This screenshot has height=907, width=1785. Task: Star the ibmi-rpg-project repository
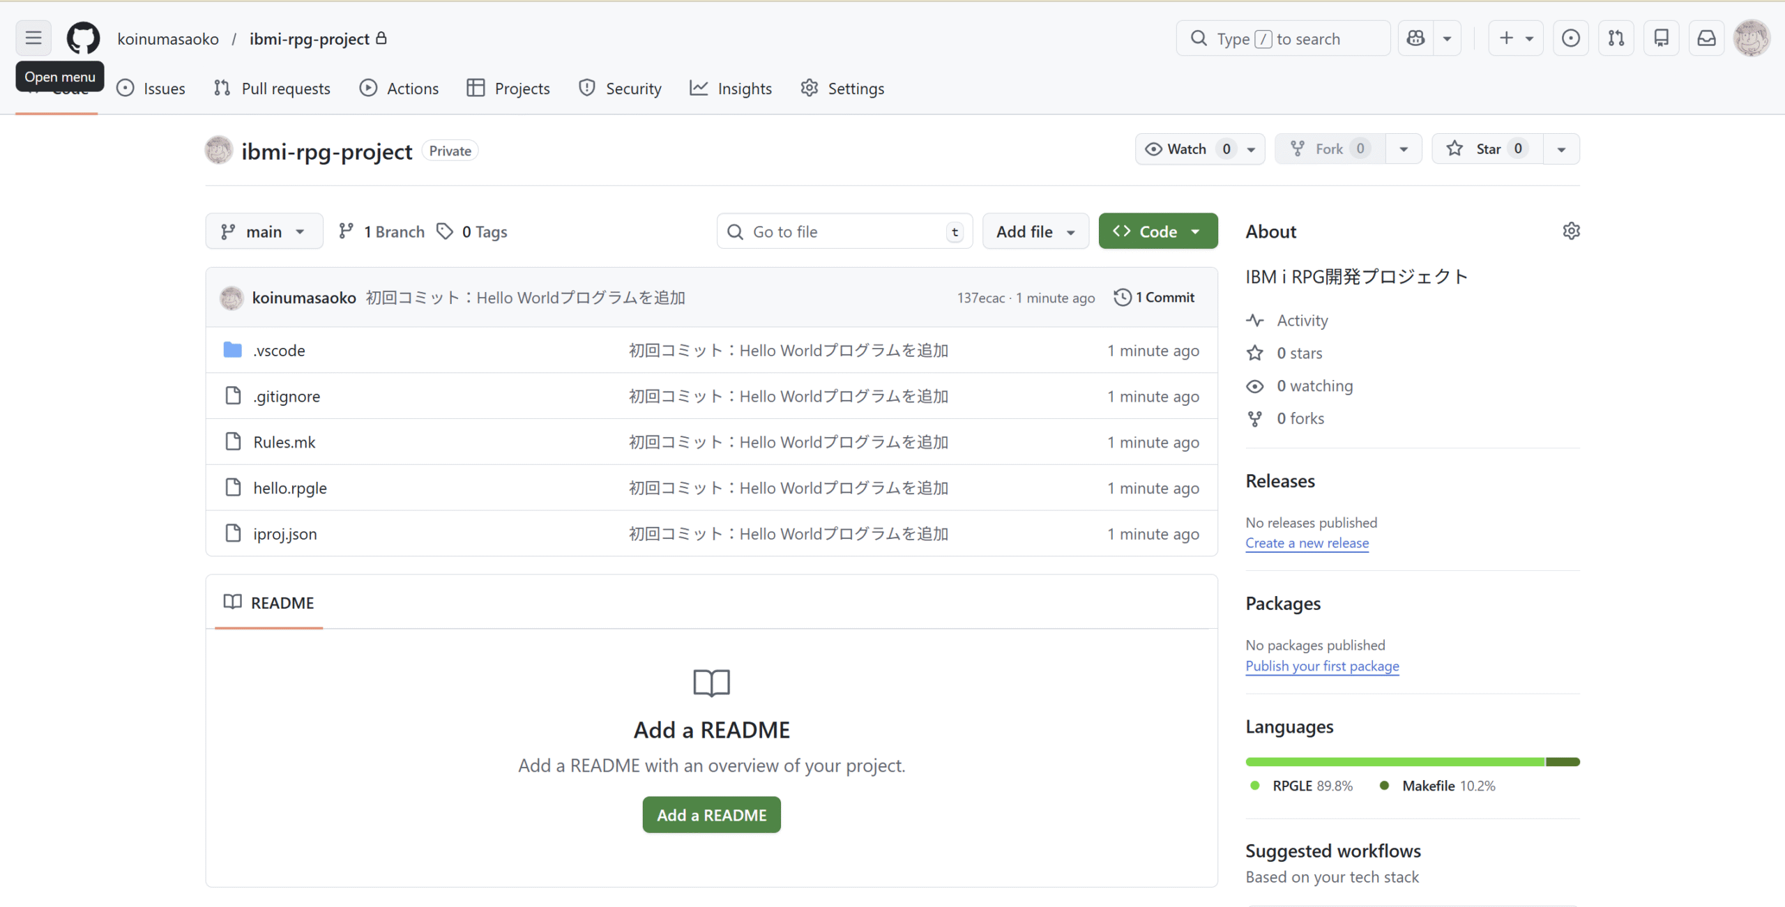[1487, 149]
